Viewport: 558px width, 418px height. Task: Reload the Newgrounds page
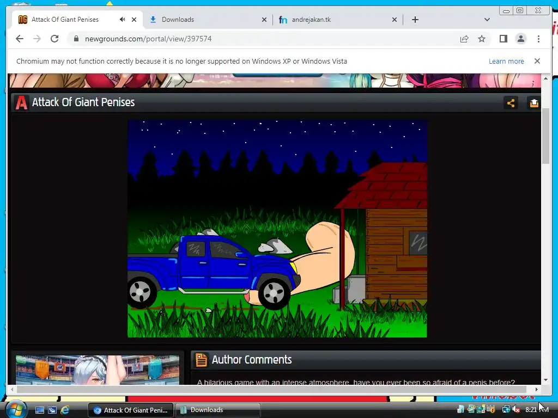(x=54, y=39)
